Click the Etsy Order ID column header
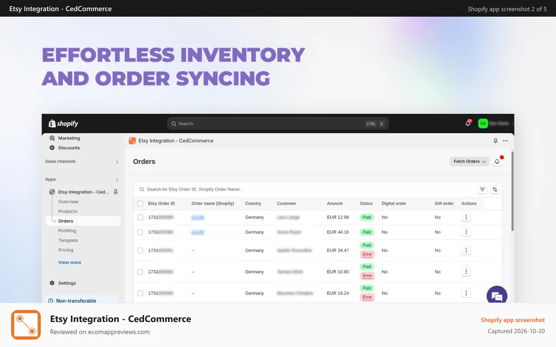 point(162,204)
